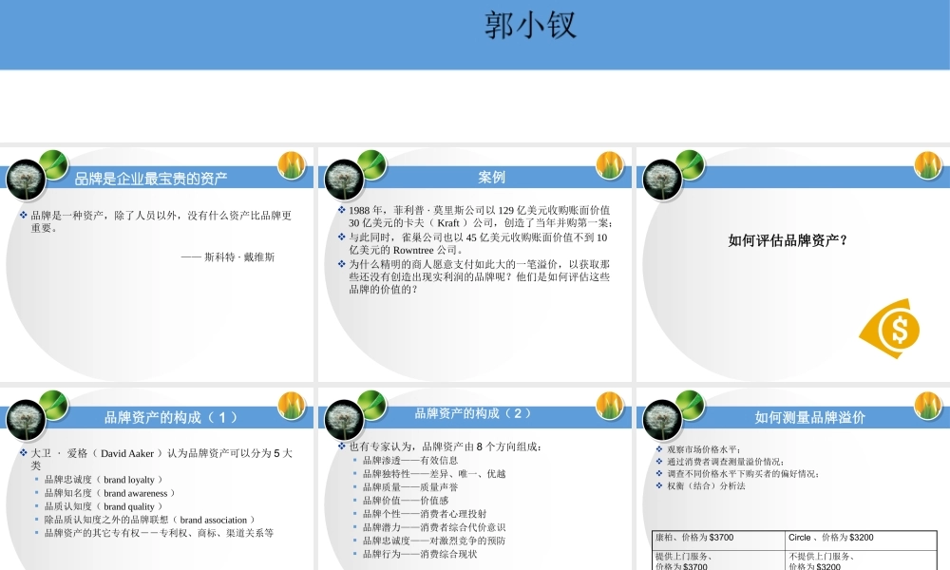Image resolution: width=950 pixels, height=570 pixels.
Task: Open slide titled 品牌是企业最宝贵的资产
Action: 157,265
